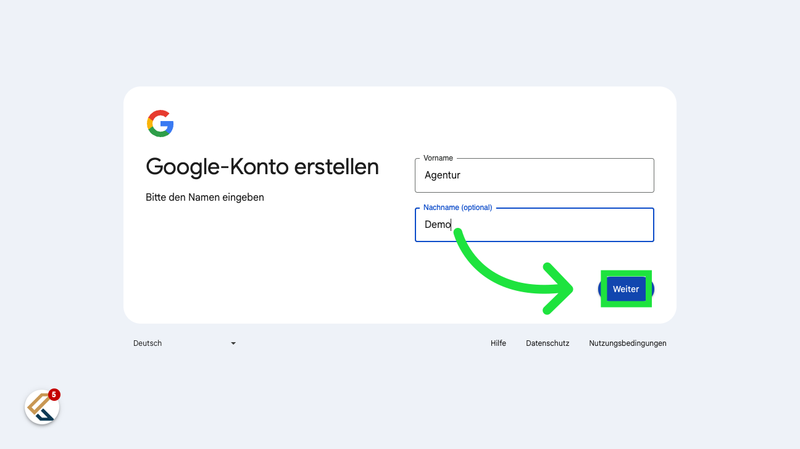800x449 pixels.
Task: Open the floating widget icon with badge 5
Action: tap(42, 407)
